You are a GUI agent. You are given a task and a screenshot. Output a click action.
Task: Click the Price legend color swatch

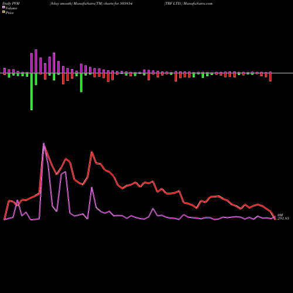[4, 12]
